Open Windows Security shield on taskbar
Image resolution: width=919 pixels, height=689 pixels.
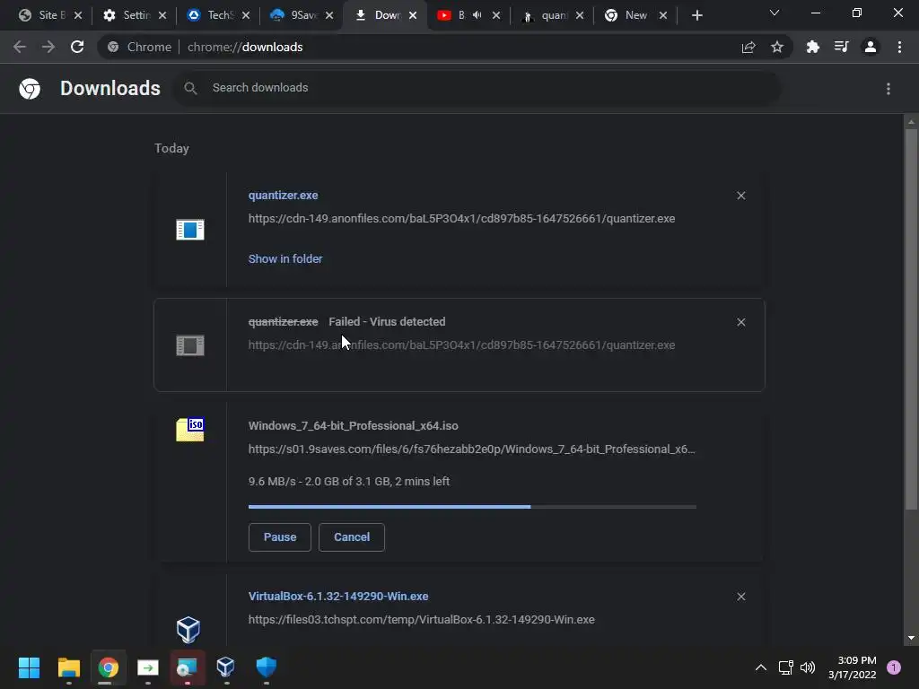[x=266, y=667]
